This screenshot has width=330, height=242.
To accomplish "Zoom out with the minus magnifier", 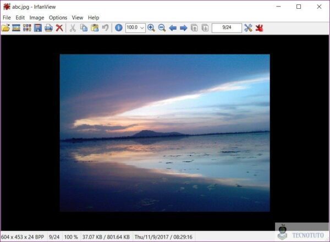I will pos(162,28).
